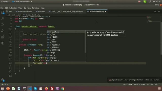Select $faker suggestion in autocomplete list
The height and width of the screenshot is (91, 162).
click(66, 58)
